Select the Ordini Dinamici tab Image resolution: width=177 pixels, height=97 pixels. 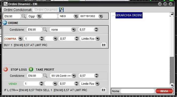pos(46,10)
